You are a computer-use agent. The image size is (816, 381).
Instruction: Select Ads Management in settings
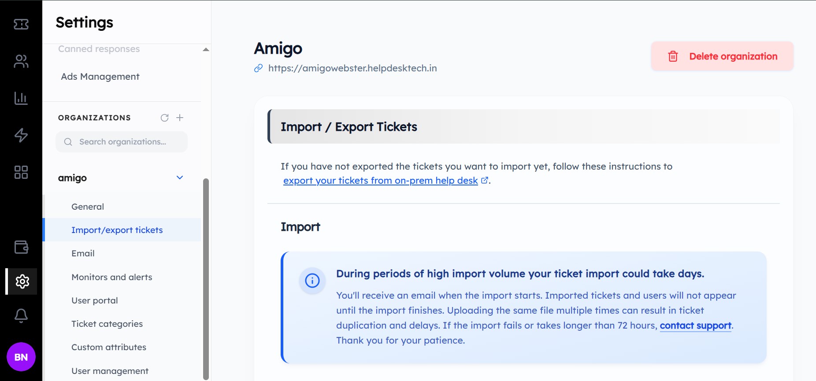point(100,77)
